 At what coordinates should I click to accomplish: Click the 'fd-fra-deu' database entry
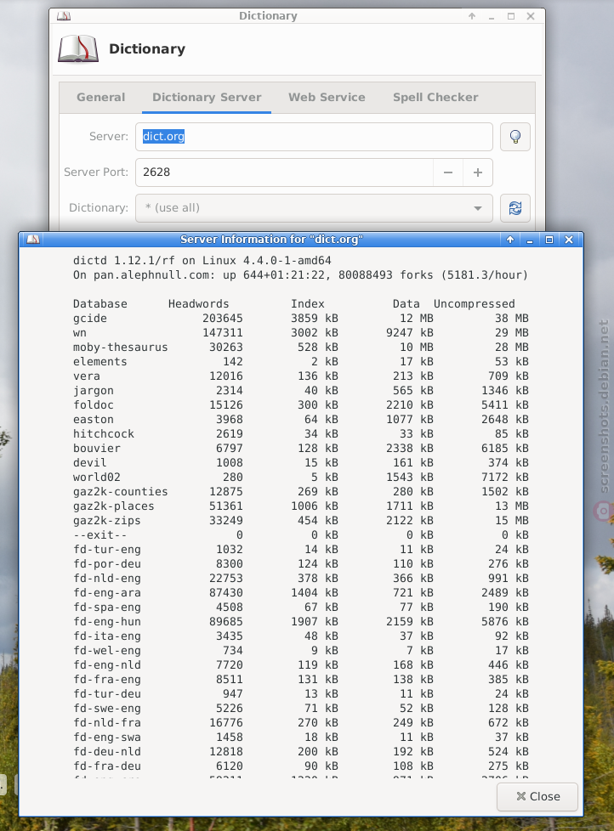[x=106, y=766]
